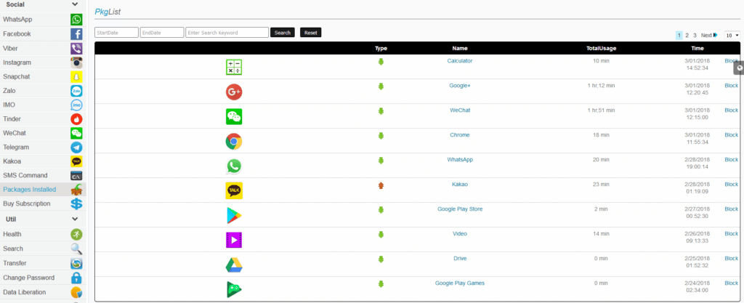This screenshot has width=744, height=303.
Task: Click the Search button
Action: coord(283,32)
